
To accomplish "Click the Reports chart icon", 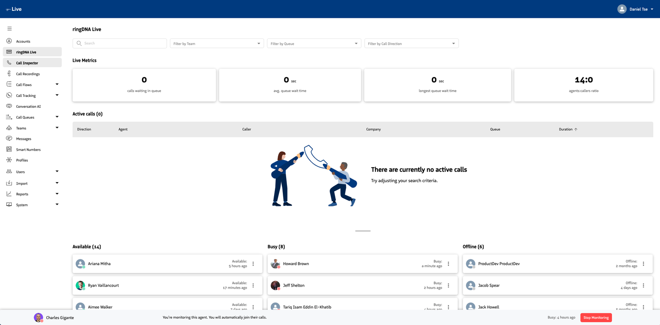I will 9,194.
